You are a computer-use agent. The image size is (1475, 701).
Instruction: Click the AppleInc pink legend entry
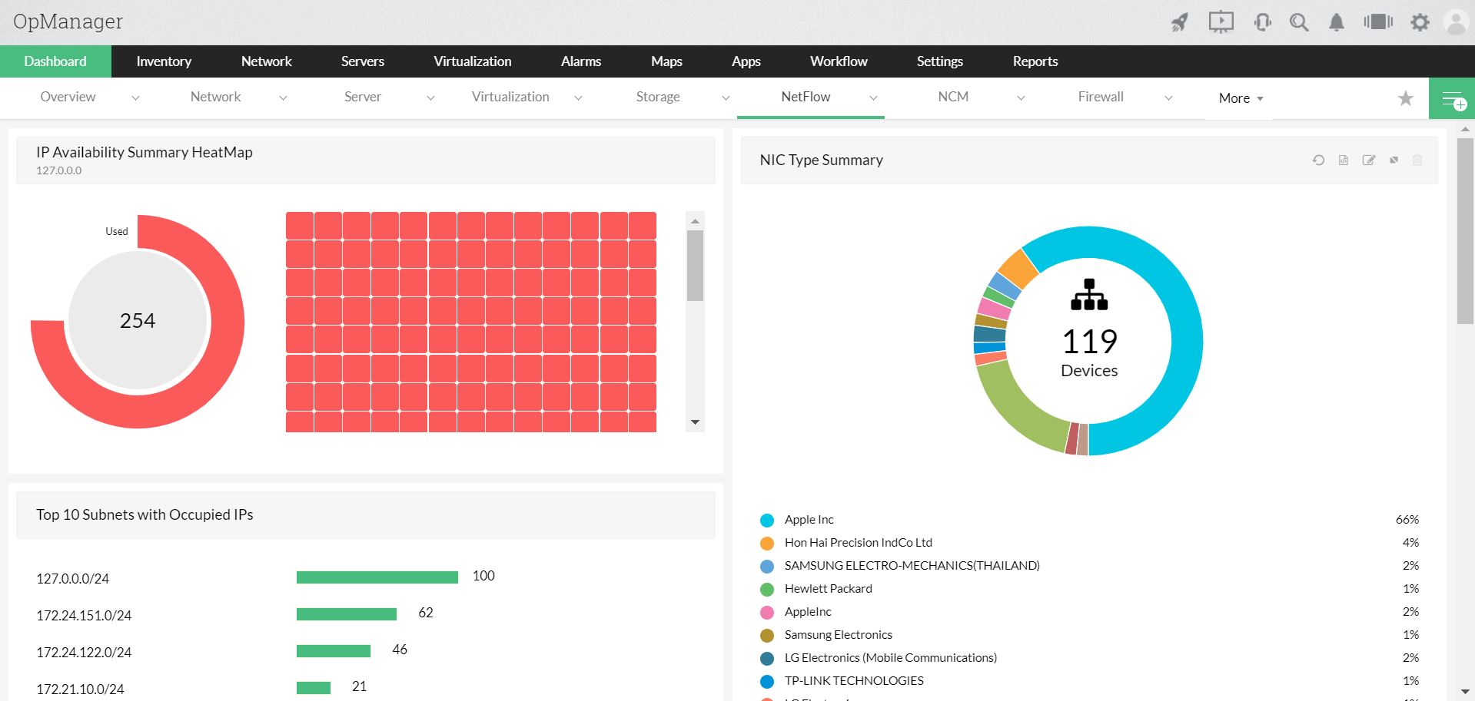(808, 612)
